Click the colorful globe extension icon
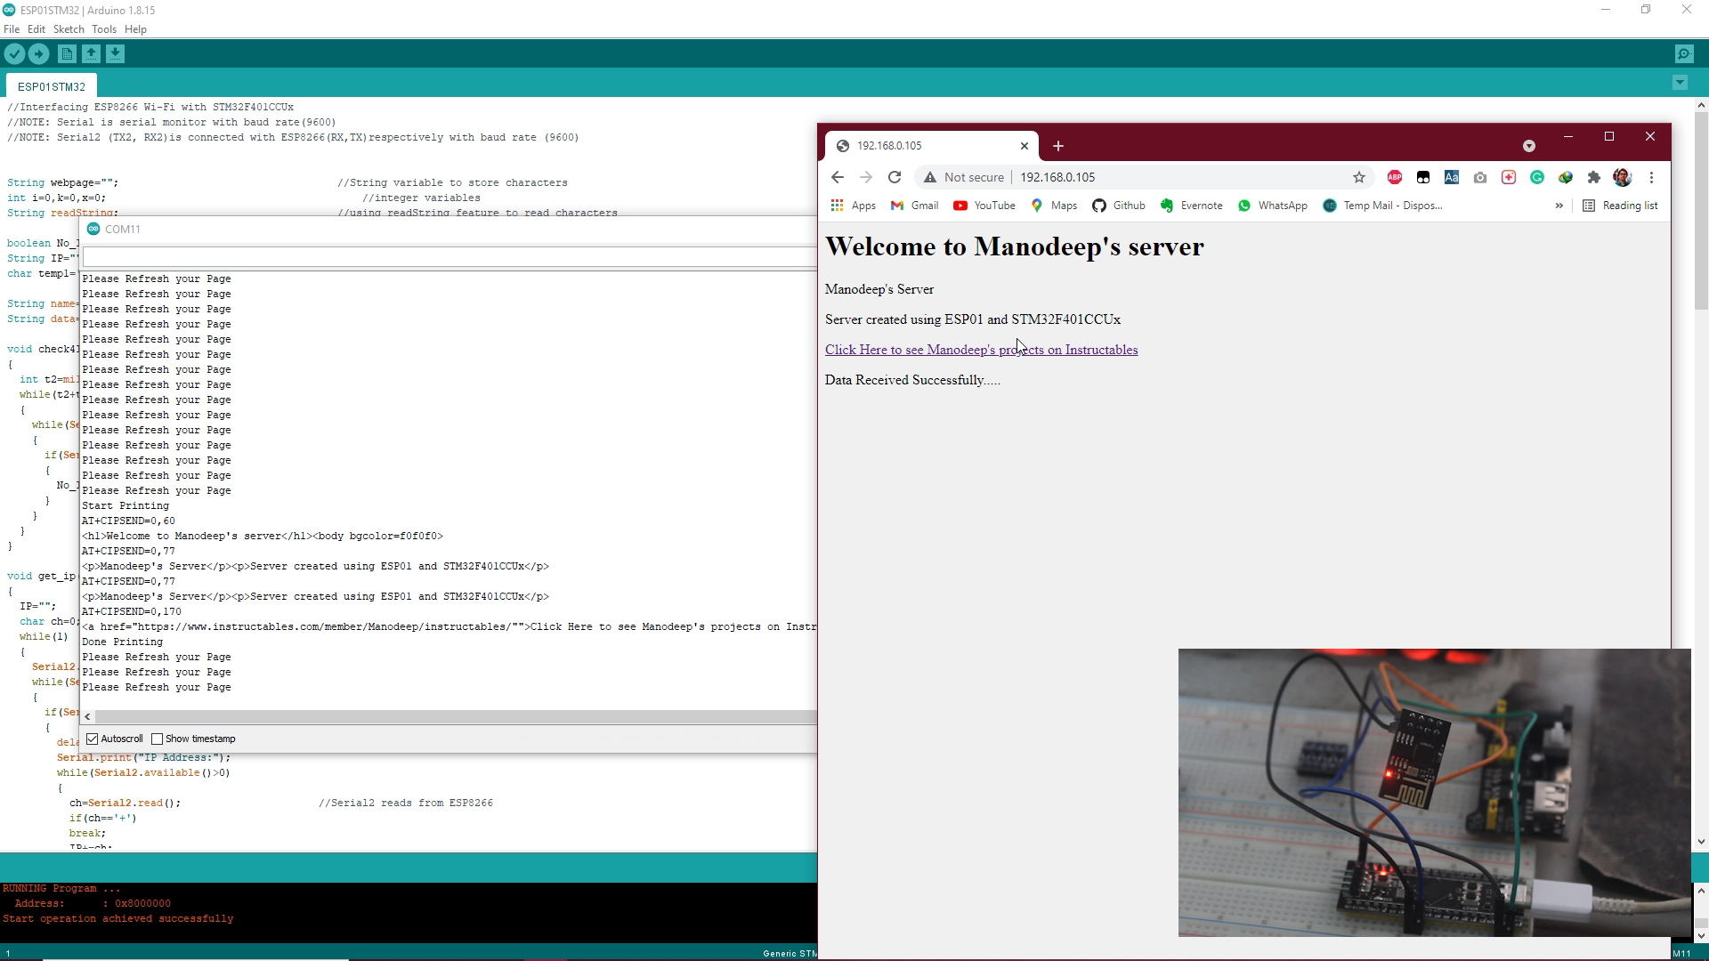Image resolution: width=1709 pixels, height=961 pixels. [x=1566, y=177]
